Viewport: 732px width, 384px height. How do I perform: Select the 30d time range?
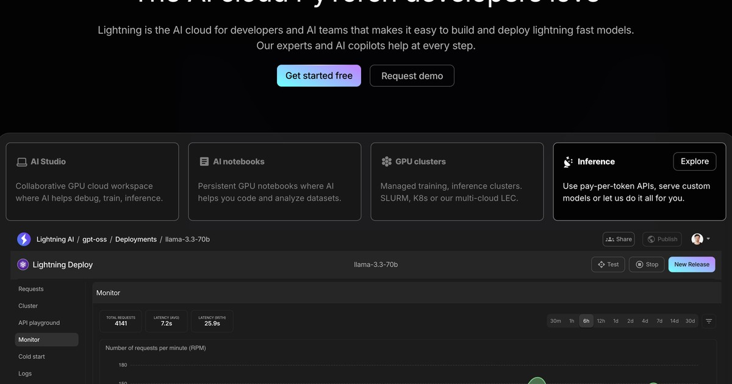pyautogui.click(x=690, y=321)
